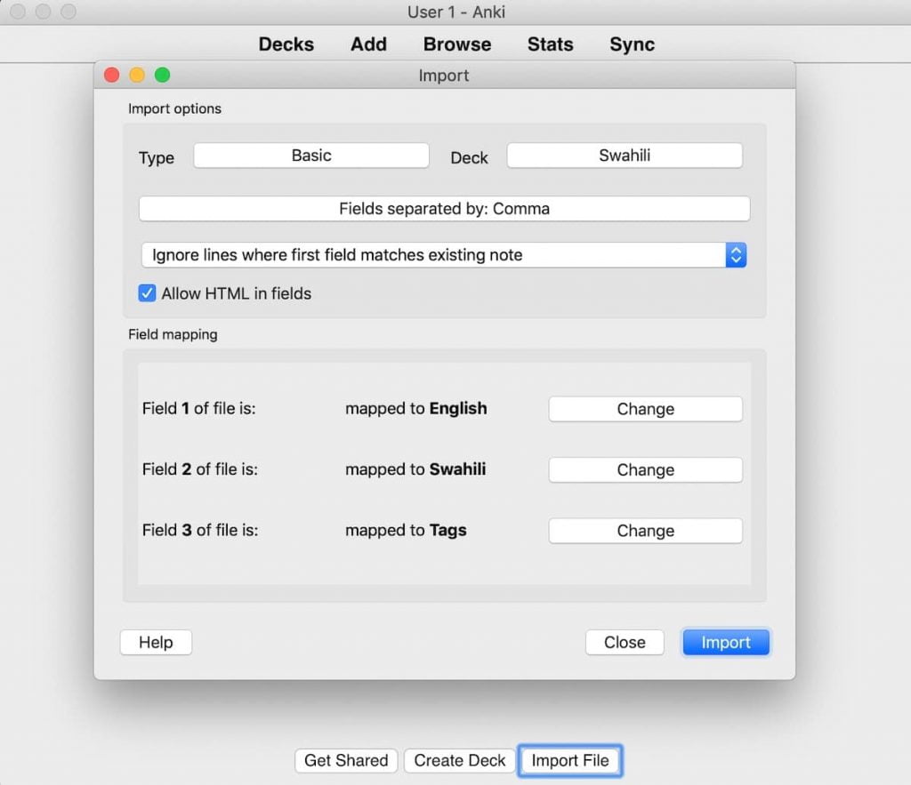Screen dimensions: 911x785
Task: Close the Import dialog
Action: 625,642
